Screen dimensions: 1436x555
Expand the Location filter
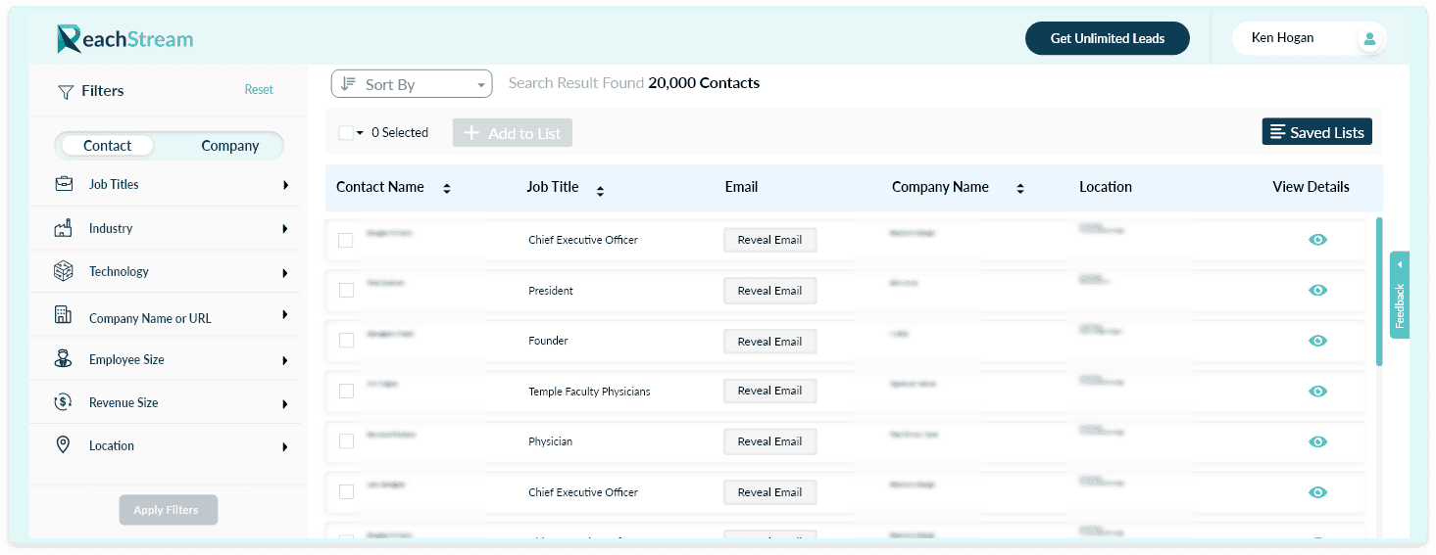(285, 446)
